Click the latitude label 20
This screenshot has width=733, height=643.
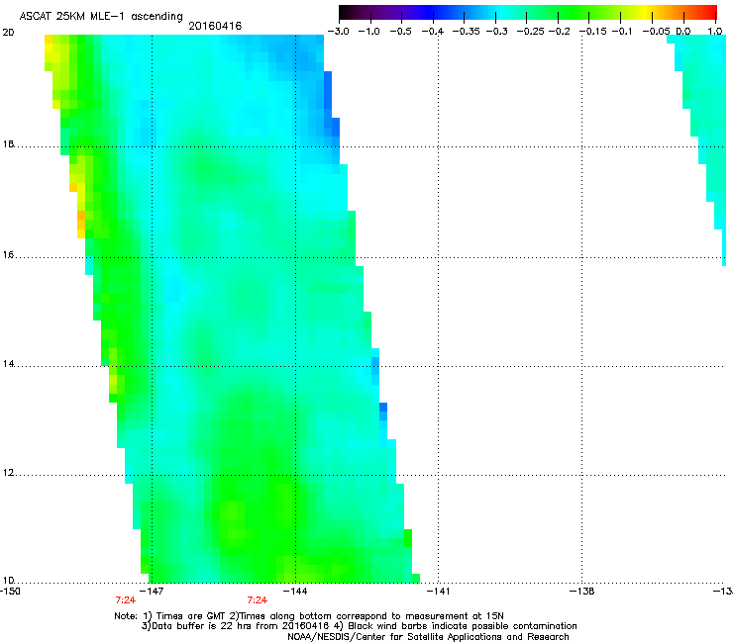(8, 33)
